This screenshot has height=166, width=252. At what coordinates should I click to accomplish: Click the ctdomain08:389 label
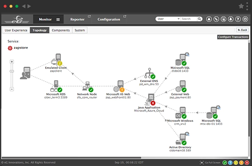click(x=180, y=150)
